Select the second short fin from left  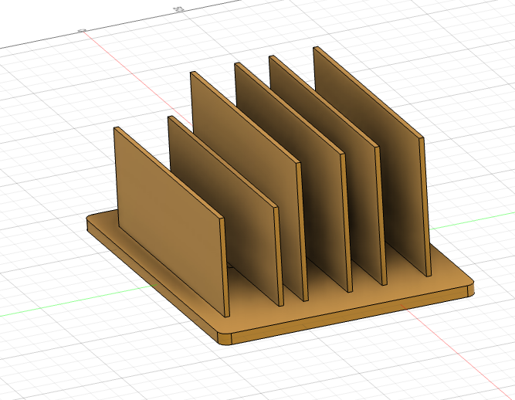[x=227, y=212]
